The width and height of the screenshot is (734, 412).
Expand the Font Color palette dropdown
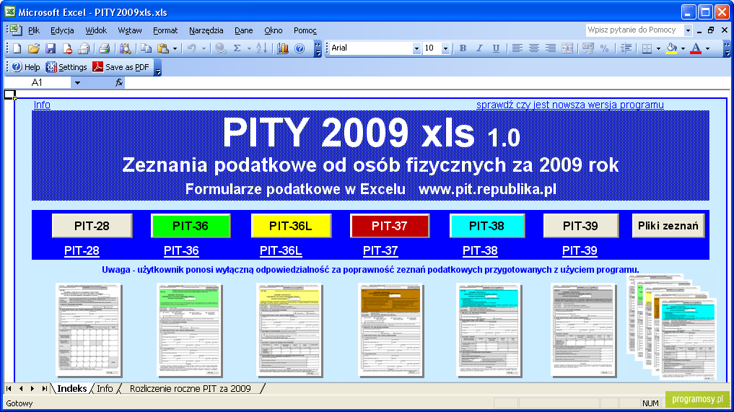coord(707,48)
